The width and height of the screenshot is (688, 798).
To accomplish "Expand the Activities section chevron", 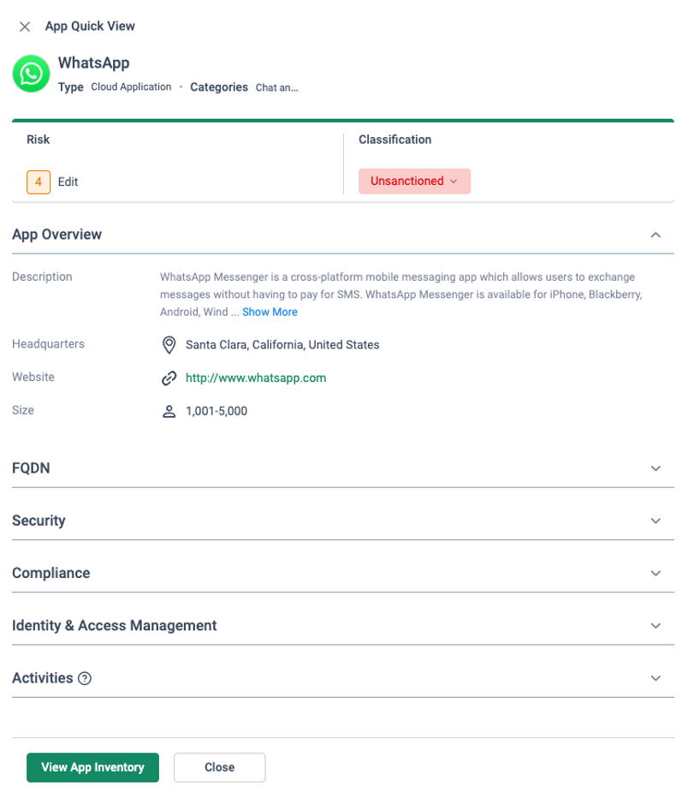I will click(655, 678).
